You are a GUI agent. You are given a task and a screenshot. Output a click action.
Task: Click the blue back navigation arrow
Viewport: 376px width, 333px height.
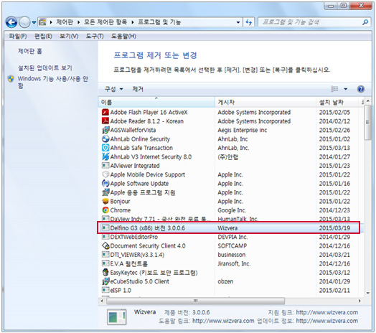coord(11,22)
